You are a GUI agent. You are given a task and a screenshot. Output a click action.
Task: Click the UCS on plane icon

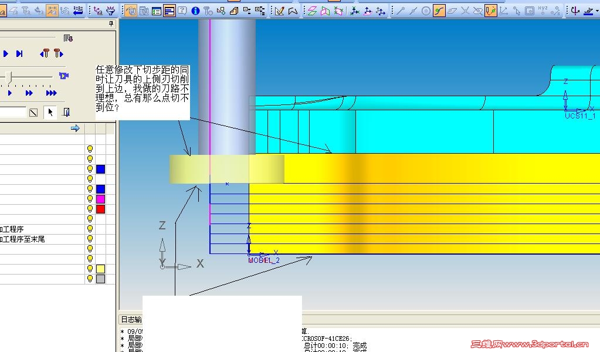pos(368,11)
